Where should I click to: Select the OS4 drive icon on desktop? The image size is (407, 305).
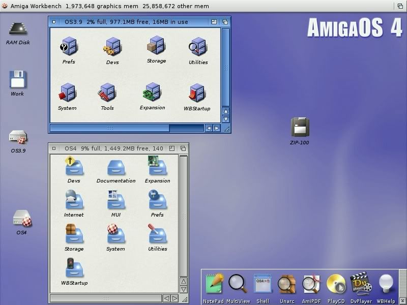pyautogui.click(x=22, y=222)
